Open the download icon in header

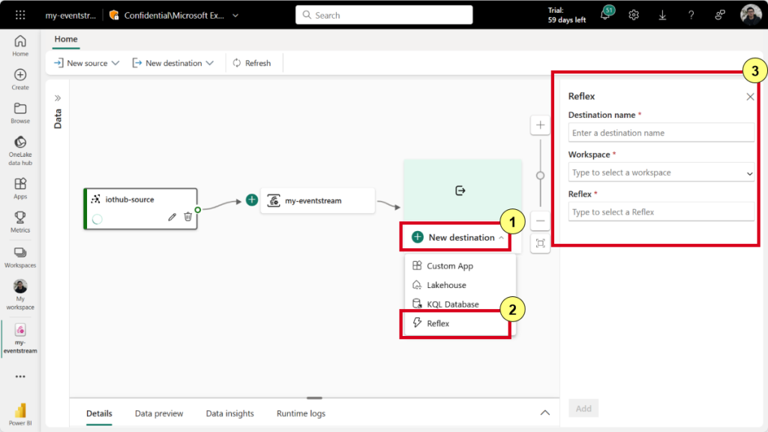pos(662,15)
